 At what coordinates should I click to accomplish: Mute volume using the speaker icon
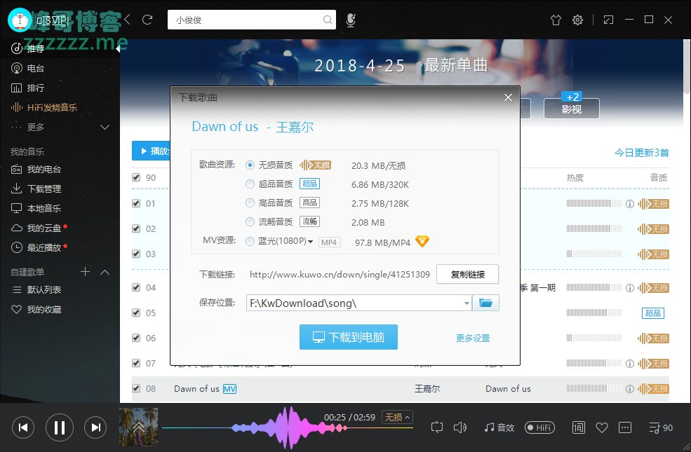pos(460,427)
